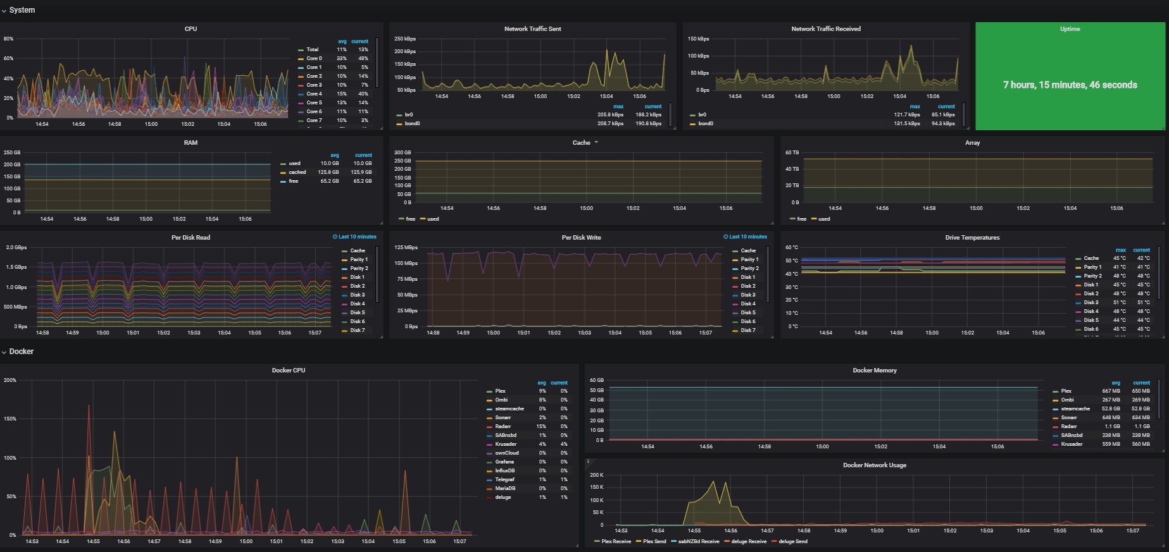Sort Drive Temperatures legend by max column header
The image size is (1169, 552).
pyautogui.click(x=1120, y=250)
